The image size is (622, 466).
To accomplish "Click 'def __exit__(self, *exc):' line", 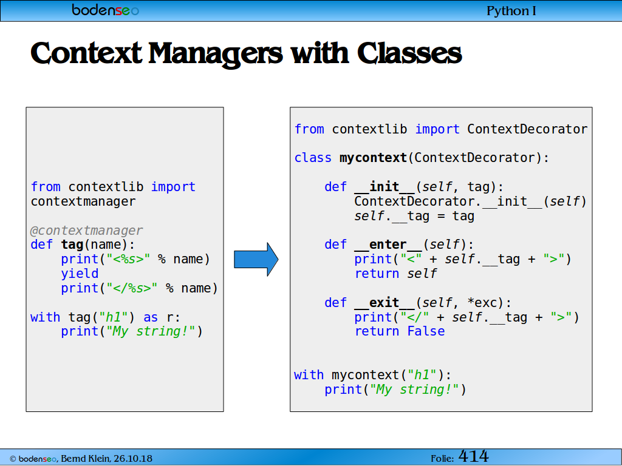I will [418, 303].
